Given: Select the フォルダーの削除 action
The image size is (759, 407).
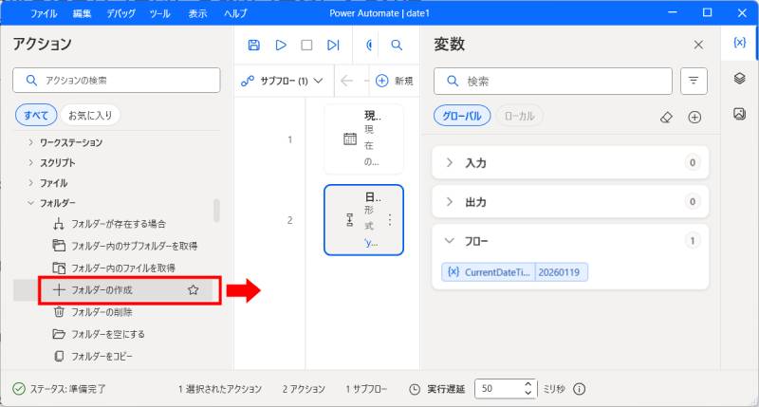Looking at the screenshot, I should (x=102, y=312).
